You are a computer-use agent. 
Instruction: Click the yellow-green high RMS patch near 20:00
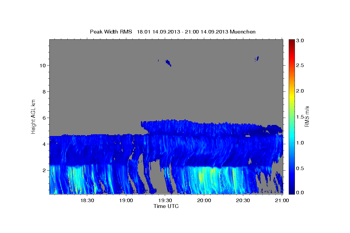(x=201, y=176)
